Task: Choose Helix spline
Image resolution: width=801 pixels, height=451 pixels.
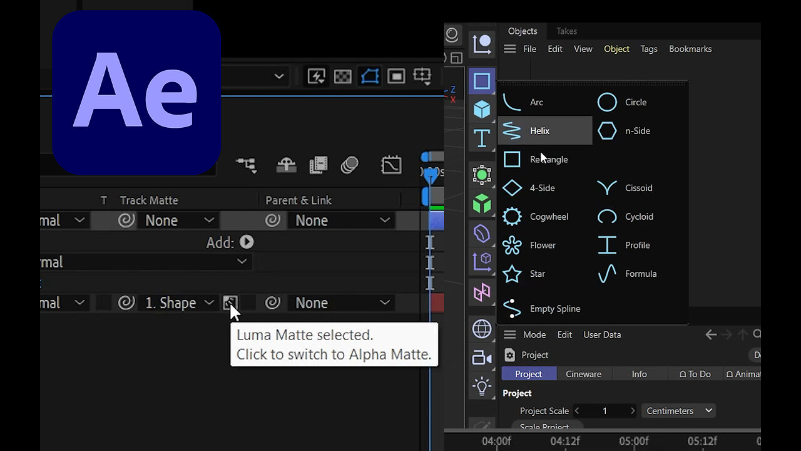Action: pyautogui.click(x=545, y=130)
